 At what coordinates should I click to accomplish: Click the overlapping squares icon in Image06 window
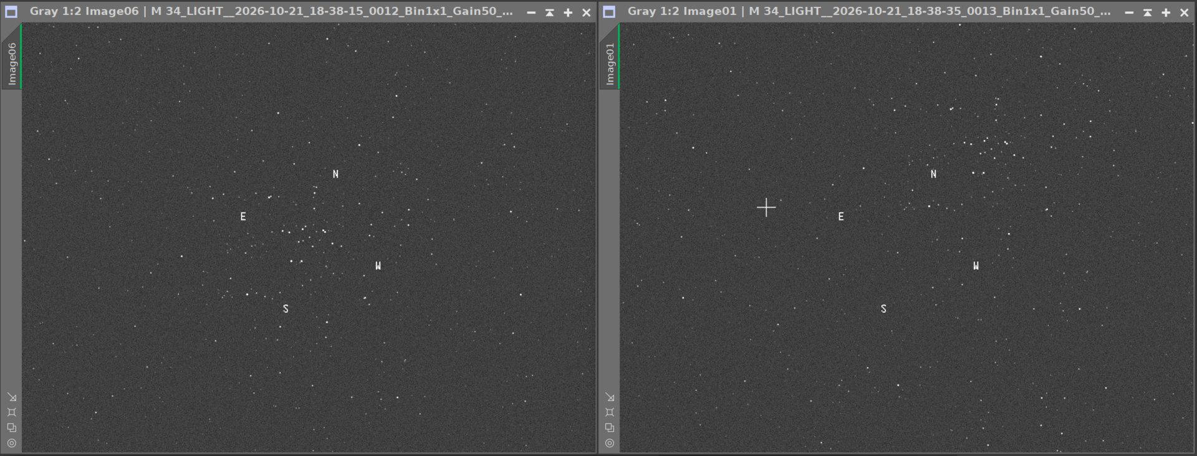pyautogui.click(x=12, y=428)
